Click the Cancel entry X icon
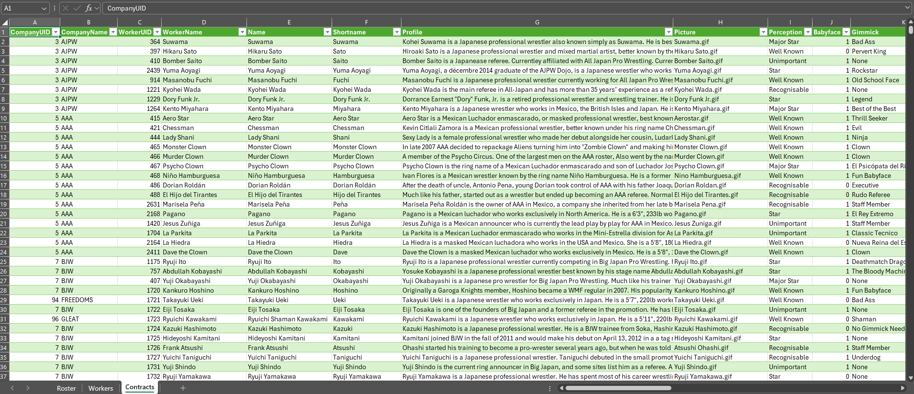914x394 pixels. click(66, 8)
